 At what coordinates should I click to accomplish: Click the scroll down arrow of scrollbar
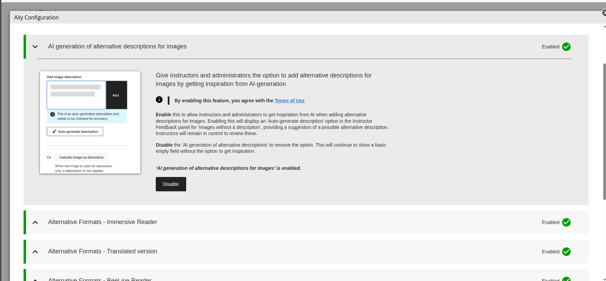pyautogui.click(x=604, y=279)
